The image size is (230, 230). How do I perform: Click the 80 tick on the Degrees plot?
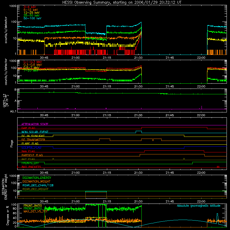pos(15,208)
